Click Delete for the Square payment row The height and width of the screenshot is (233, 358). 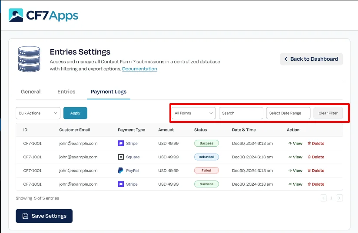coord(316,157)
